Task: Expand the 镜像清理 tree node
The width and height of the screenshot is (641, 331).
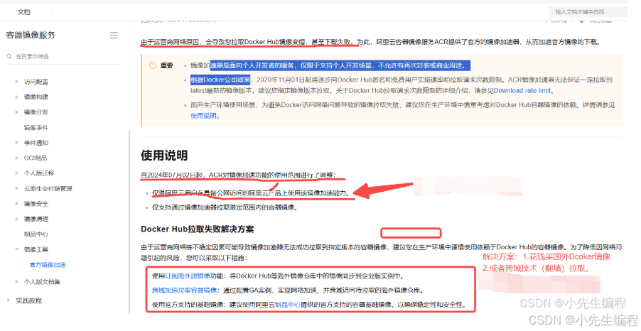Action: (17, 219)
